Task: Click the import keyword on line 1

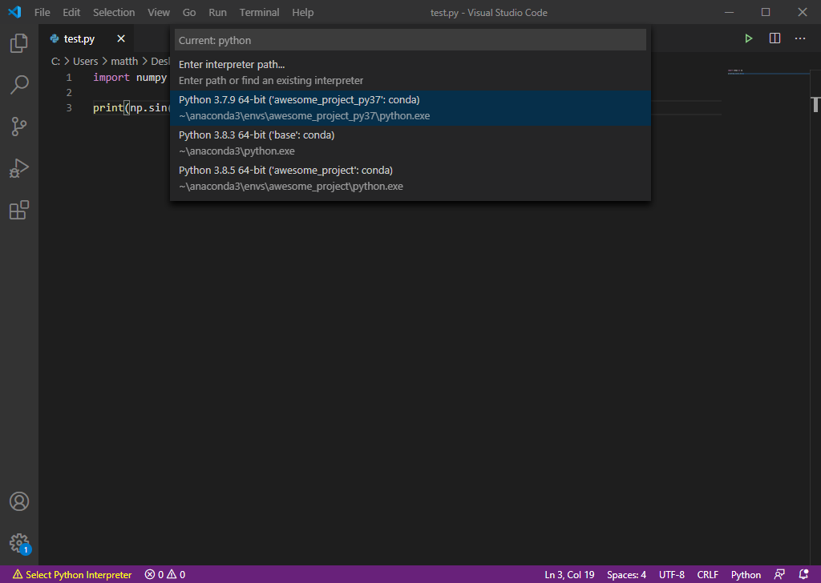Action: coord(111,78)
